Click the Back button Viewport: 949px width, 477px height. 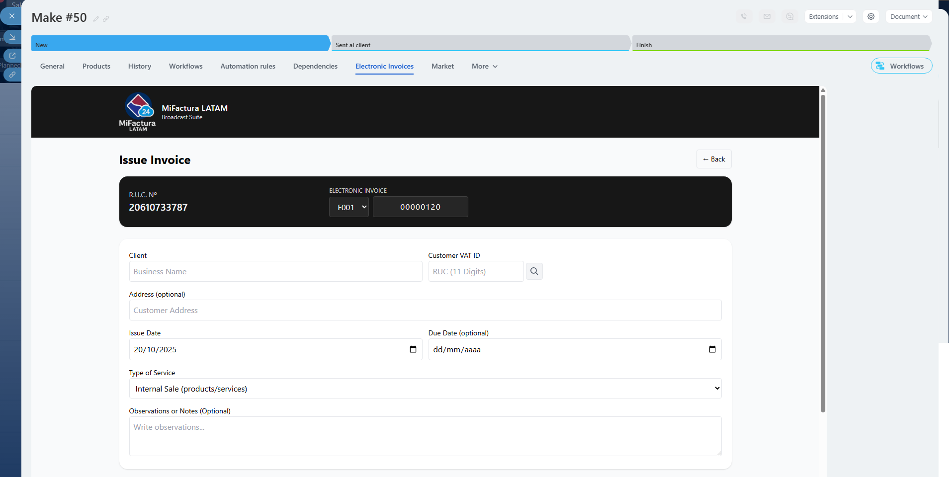713,159
